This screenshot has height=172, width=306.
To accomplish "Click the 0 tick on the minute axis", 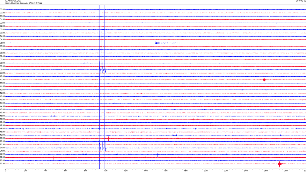I will click(x=5, y=171).
